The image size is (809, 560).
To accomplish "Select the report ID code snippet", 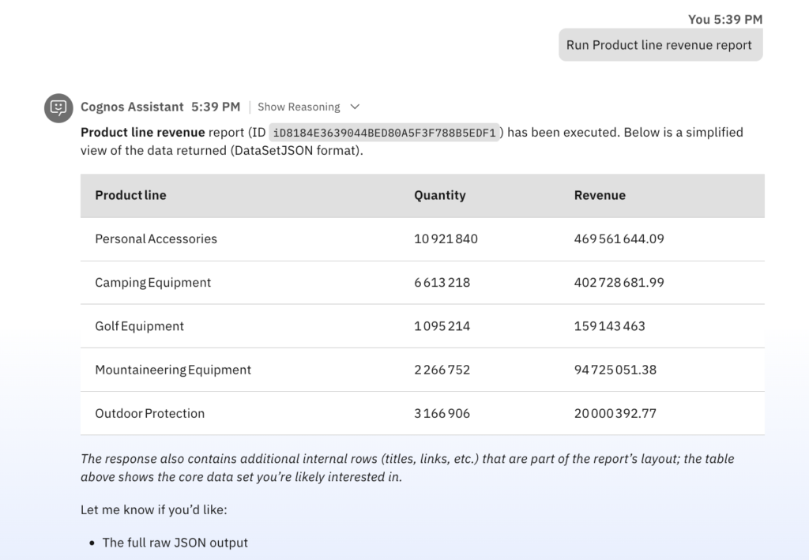I will point(386,133).
